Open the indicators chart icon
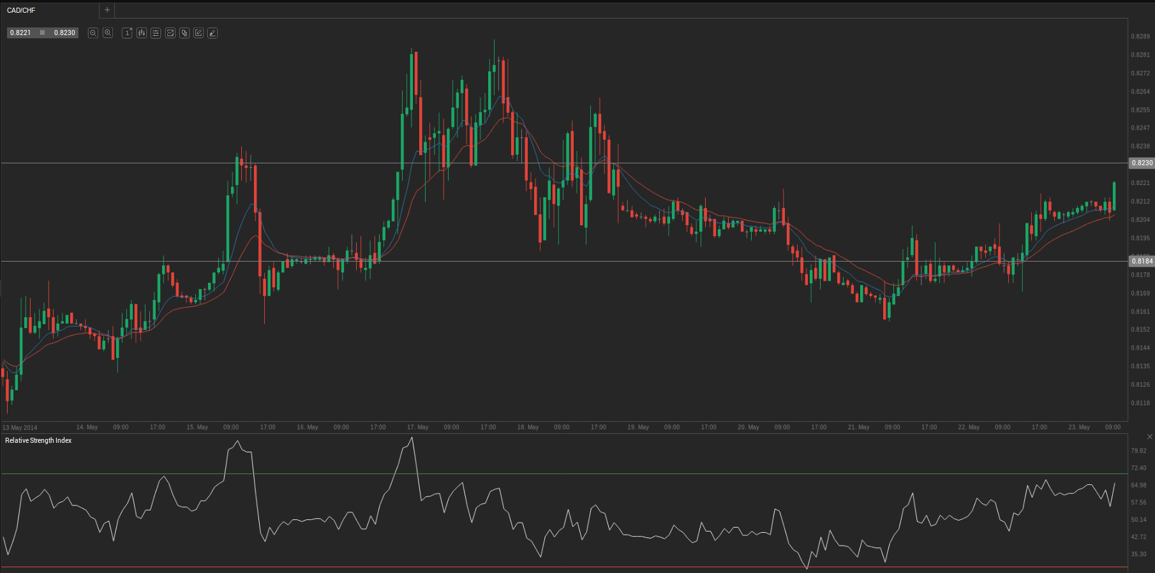The height and width of the screenshot is (573, 1155). 170,33
